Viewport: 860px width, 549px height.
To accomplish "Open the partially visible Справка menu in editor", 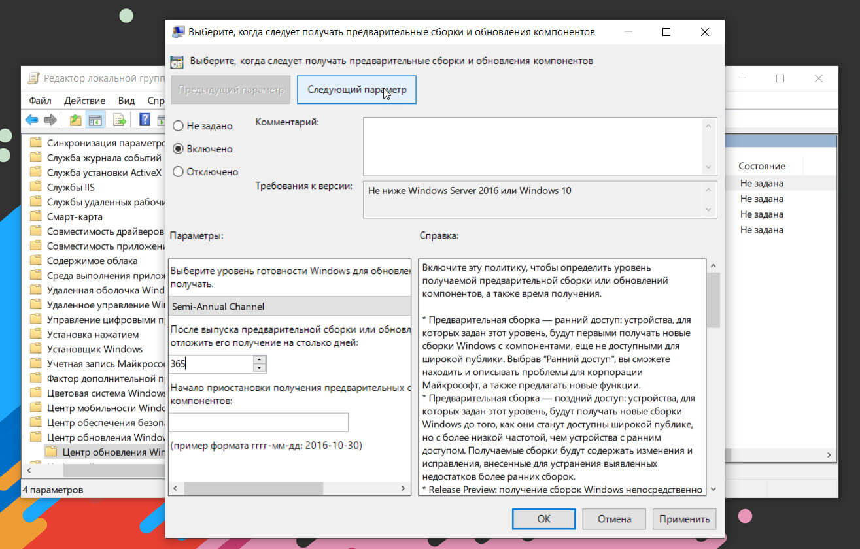I will click(156, 101).
